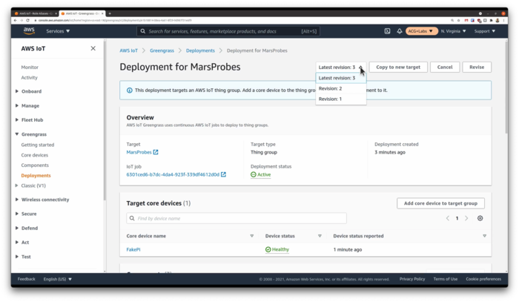This screenshot has height=302, width=519.
Task: Click the Feedback footer link
Action: coord(27,279)
